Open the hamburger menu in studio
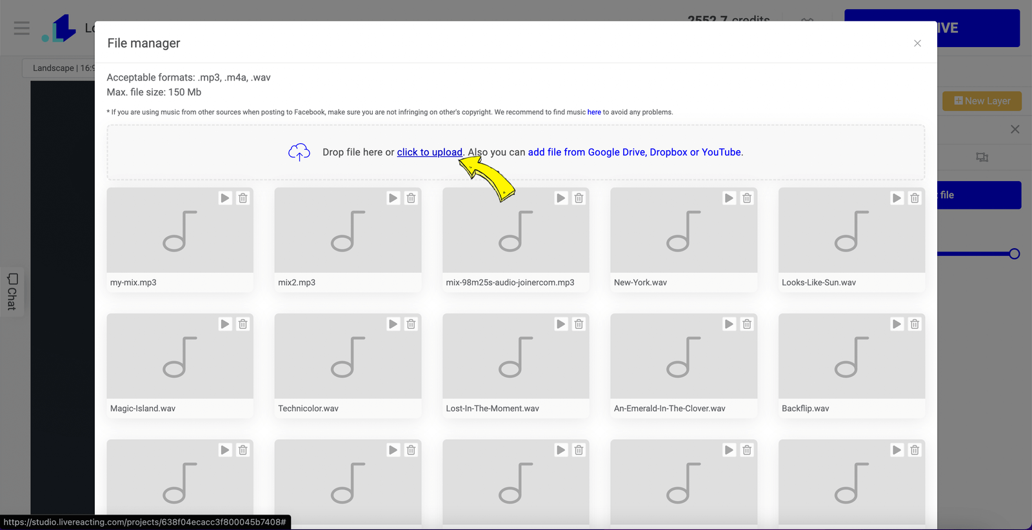The width and height of the screenshot is (1032, 530). tap(22, 28)
